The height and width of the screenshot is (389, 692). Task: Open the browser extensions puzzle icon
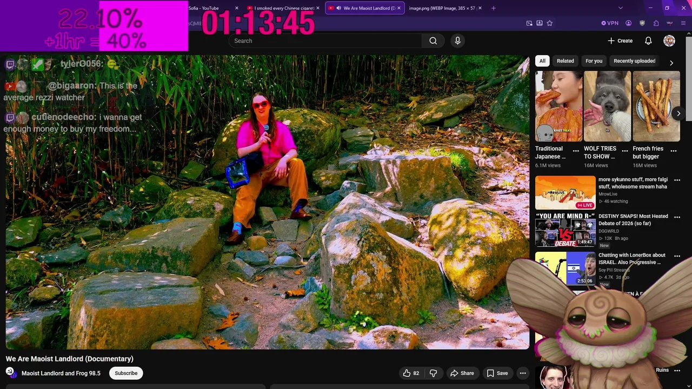(656, 23)
